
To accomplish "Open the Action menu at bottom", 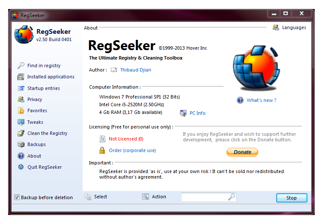I will (x=159, y=197).
